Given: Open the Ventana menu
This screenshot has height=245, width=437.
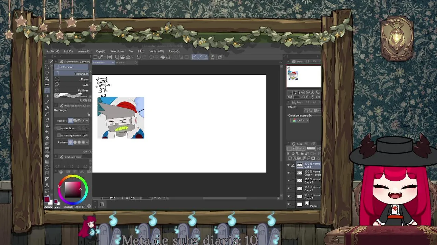Looking at the screenshot, I should coord(156,51).
